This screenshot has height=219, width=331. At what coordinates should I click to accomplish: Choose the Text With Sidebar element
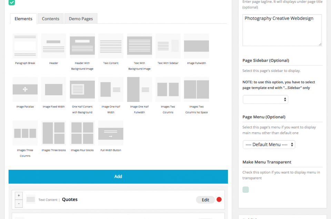pos(168,46)
